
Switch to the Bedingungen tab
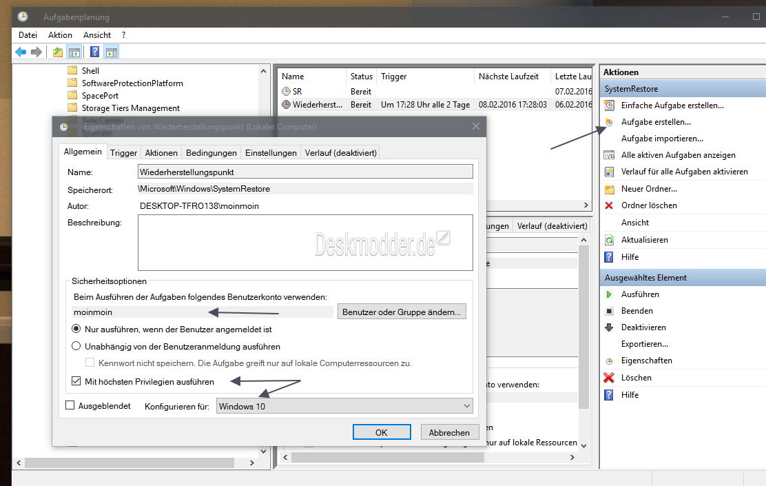pos(211,152)
